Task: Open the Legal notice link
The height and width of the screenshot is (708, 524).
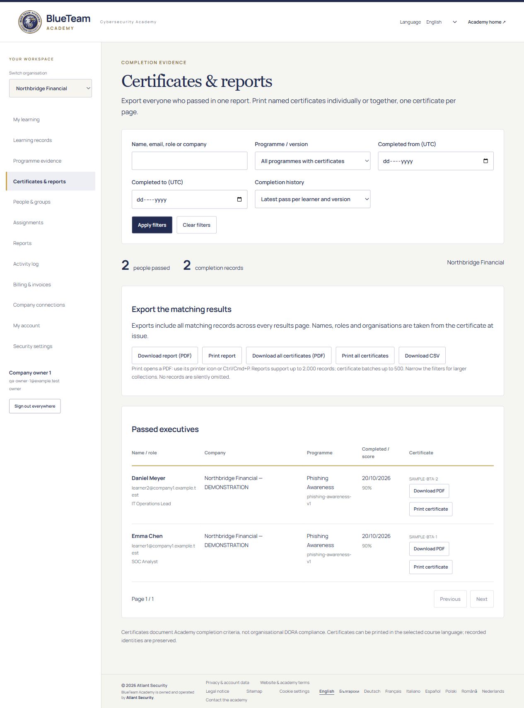Action: point(217,691)
